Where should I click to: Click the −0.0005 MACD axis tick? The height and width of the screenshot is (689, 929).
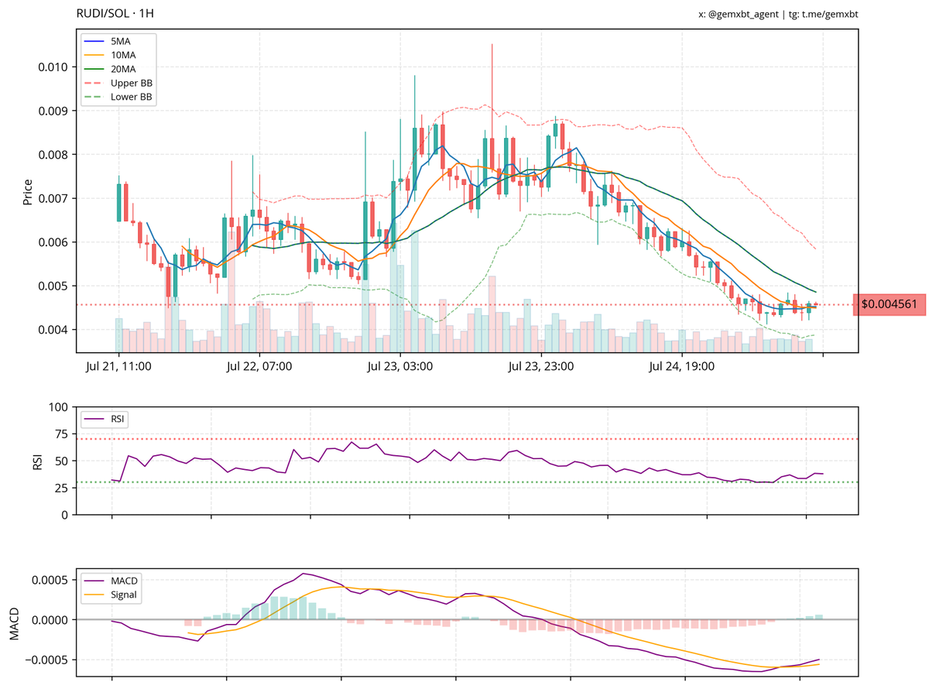click(x=46, y=660)
